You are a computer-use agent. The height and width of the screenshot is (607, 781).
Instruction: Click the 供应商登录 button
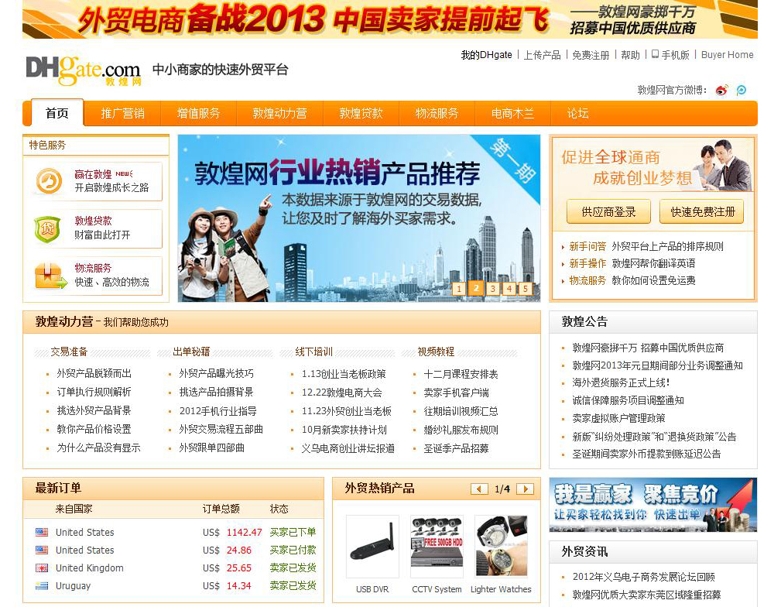pyautogui.click(x=608, y=212)
